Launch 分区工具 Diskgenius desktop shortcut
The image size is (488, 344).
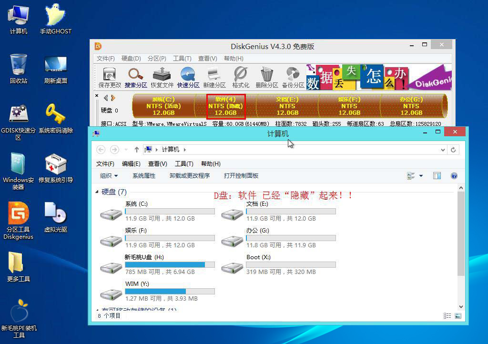coord(19,221)
